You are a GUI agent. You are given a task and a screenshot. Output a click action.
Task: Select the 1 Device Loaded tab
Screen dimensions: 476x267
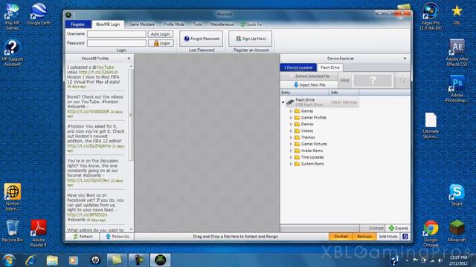(298, 67)
